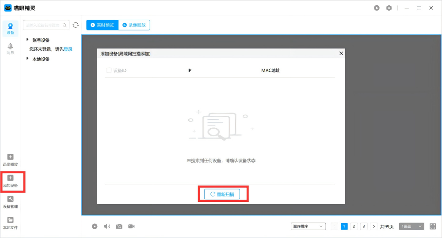Switch to the 录像回放 tab

[134, 25]
